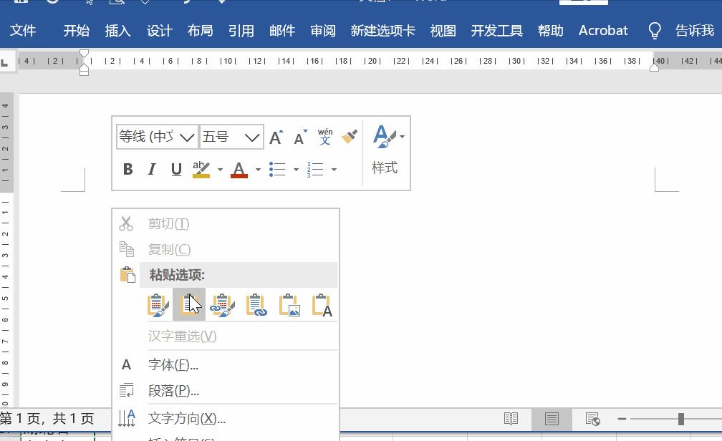The height and width of the screenshot is (441, 722).
Task: Open the Phonetic Guide tool
Action: click(x=324, y=136)
